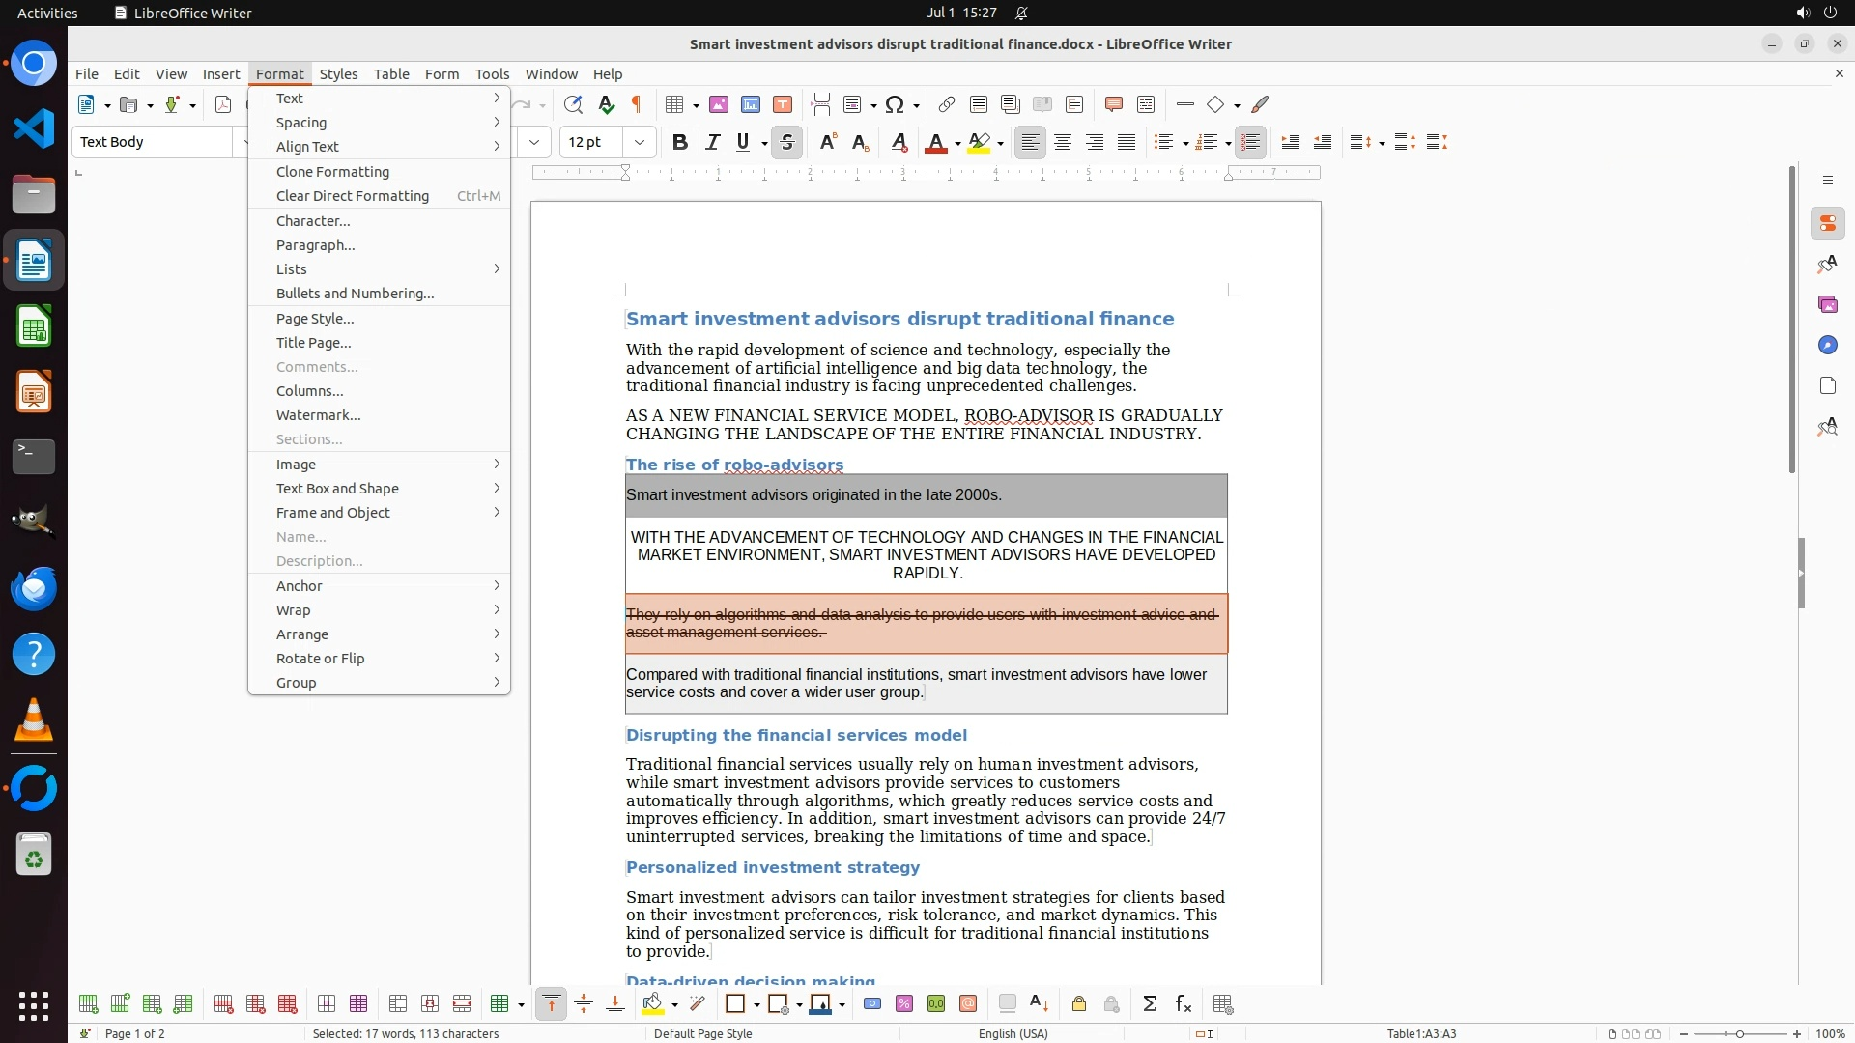Click the Justified alignment icon
The height and width of the screenshot is (1043, 1855).
point(1127,142)
